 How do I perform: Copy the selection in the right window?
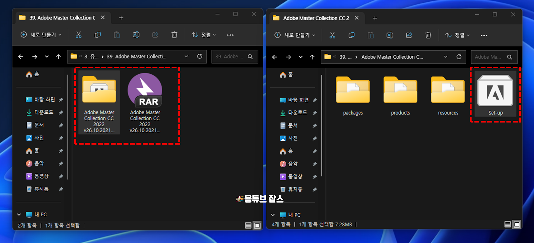(351, 35)
